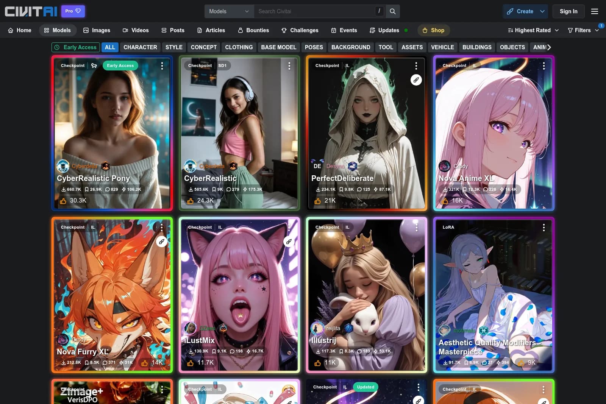Click the Sign In button
The height and width of the screenshot is (404, 606).
click(569, 11)
